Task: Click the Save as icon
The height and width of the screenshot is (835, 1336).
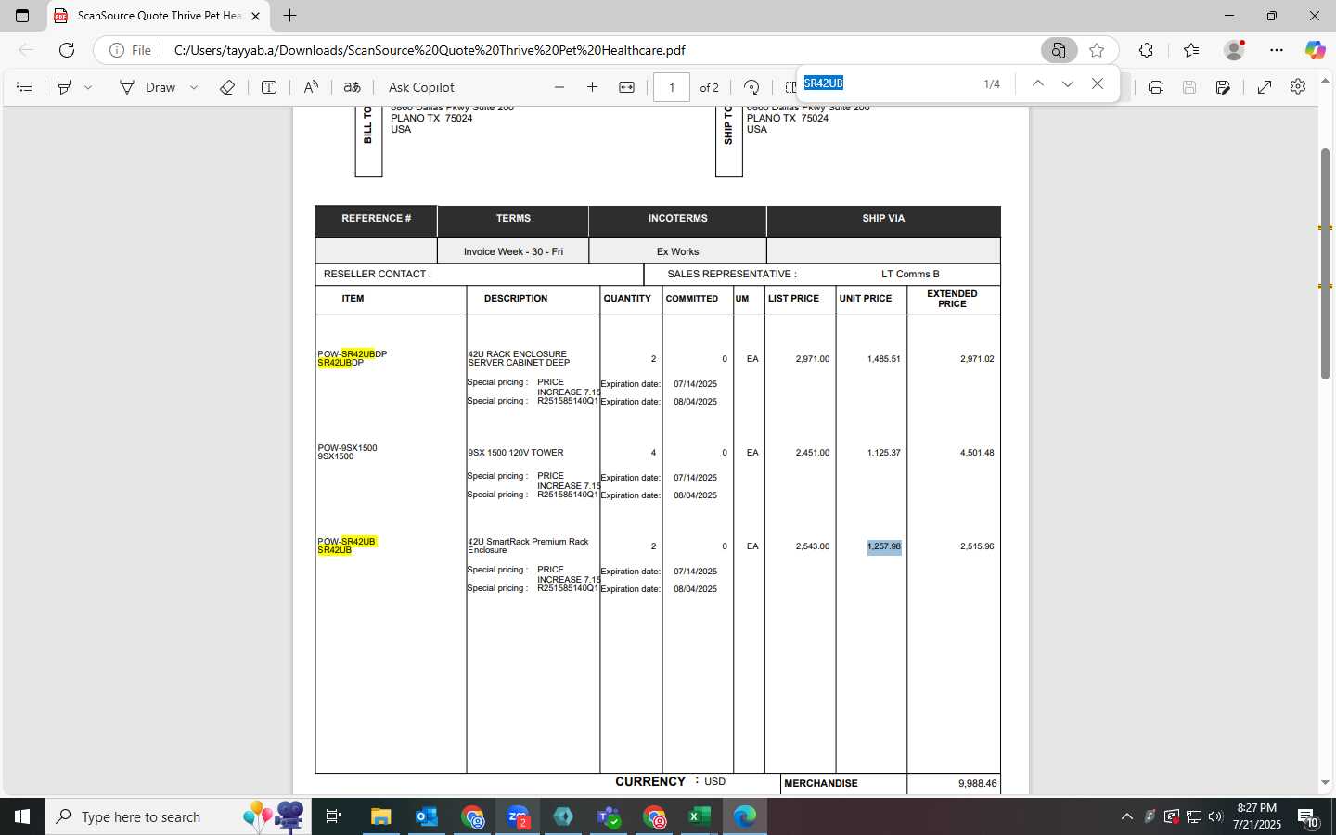Action: (x=1224, y=87)
